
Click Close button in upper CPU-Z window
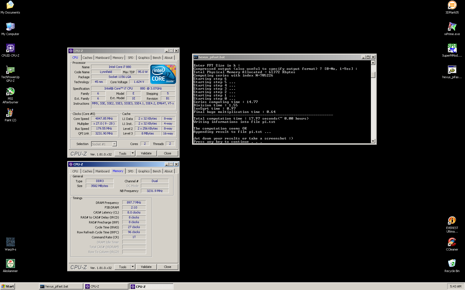click(167, 153)
